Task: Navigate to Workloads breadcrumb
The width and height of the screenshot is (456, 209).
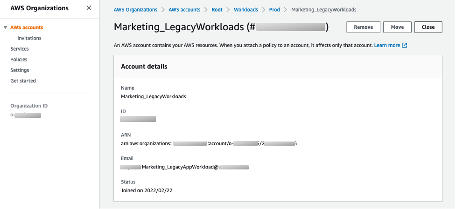Action: [246, 10]
